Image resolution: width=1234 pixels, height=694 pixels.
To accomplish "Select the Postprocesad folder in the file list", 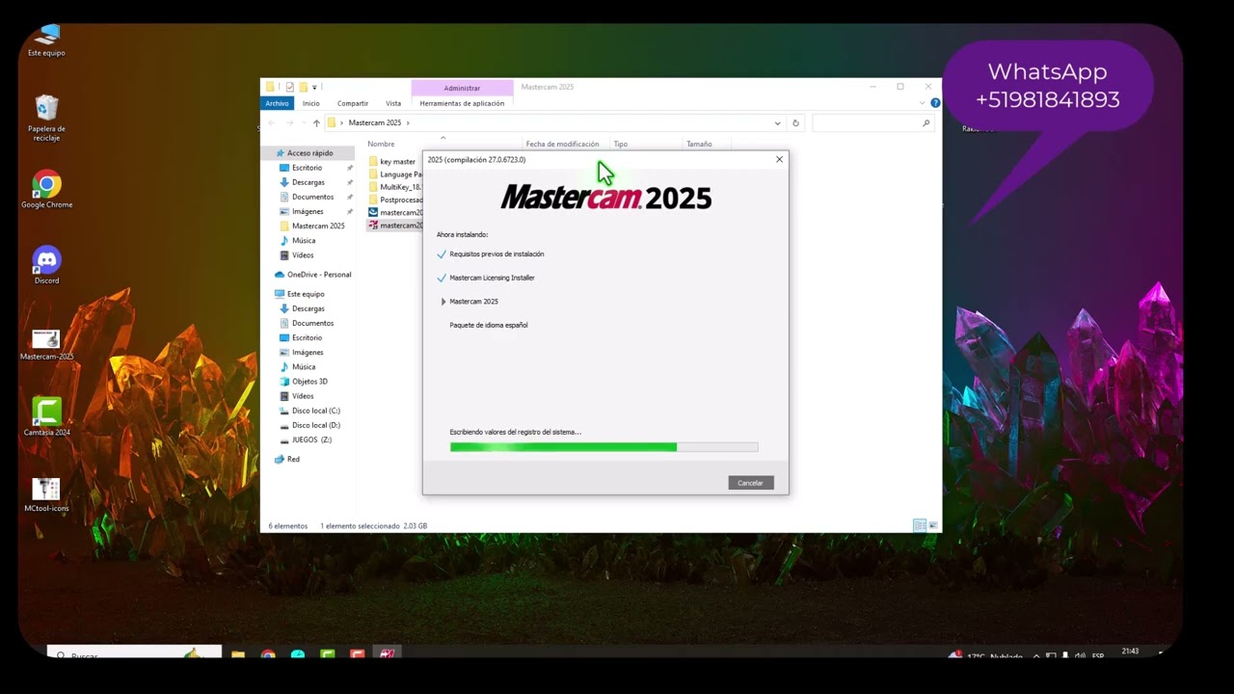I will click(395, 200).
